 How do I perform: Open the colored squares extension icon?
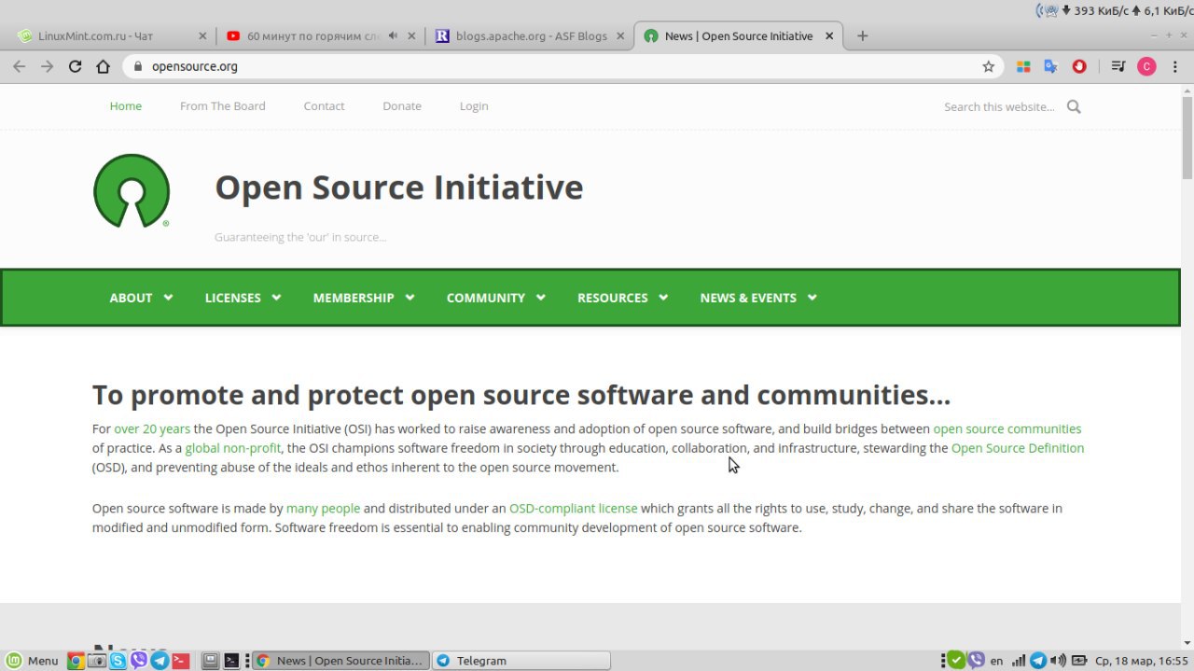(x=1023, y=66)
